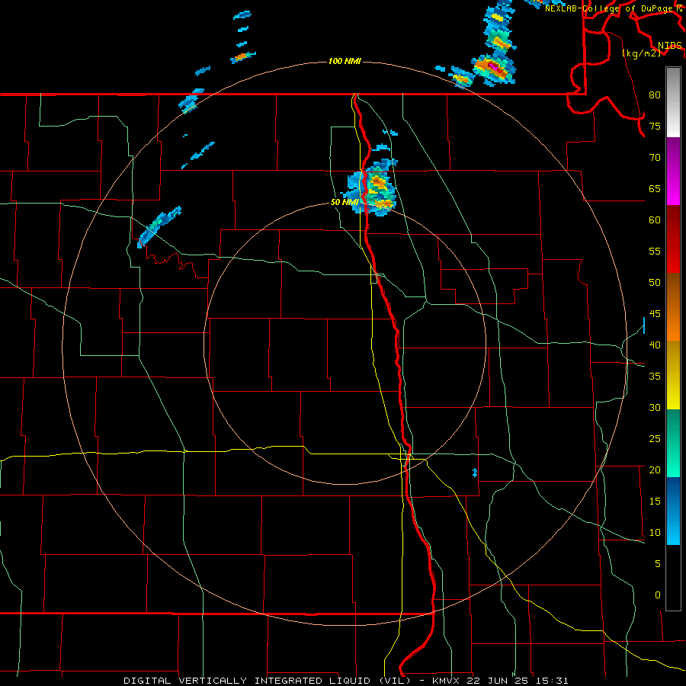The width and height of the screenshot is (686, 686).
Task: Pick the green segment of the VIL color scale
Action: (x=673, y=443)
